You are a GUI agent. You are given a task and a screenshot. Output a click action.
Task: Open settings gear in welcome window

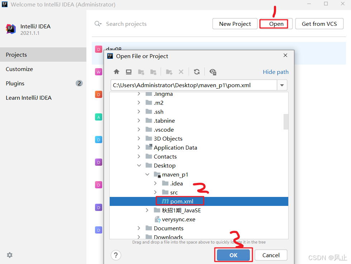click(10, 255)
